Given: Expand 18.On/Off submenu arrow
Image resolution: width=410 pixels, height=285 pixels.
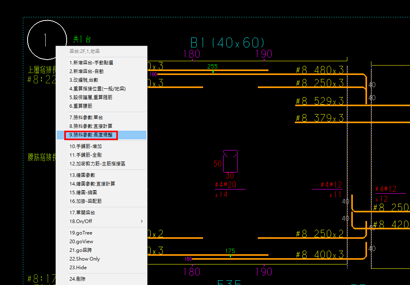Looking at the screenshot, I should pos(142,221).
